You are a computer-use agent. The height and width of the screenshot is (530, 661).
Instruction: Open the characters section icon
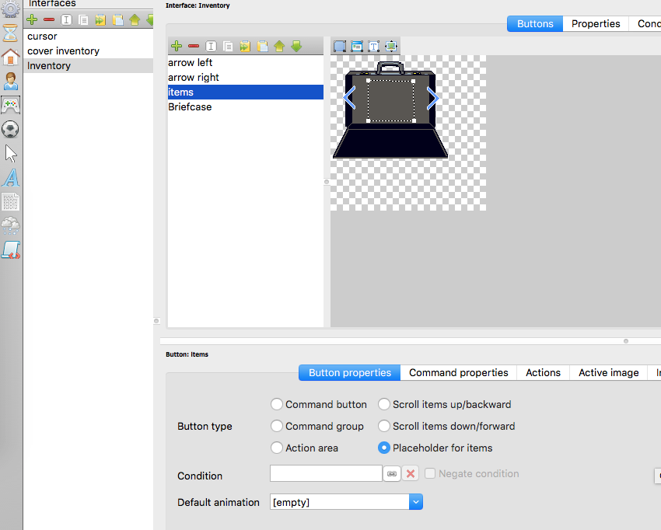pyautogui.click(x=11, y=81)
